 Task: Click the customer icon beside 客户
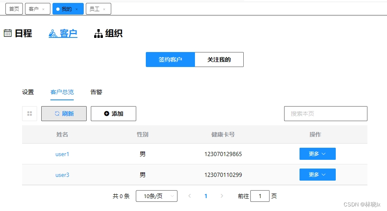(53, 34)
